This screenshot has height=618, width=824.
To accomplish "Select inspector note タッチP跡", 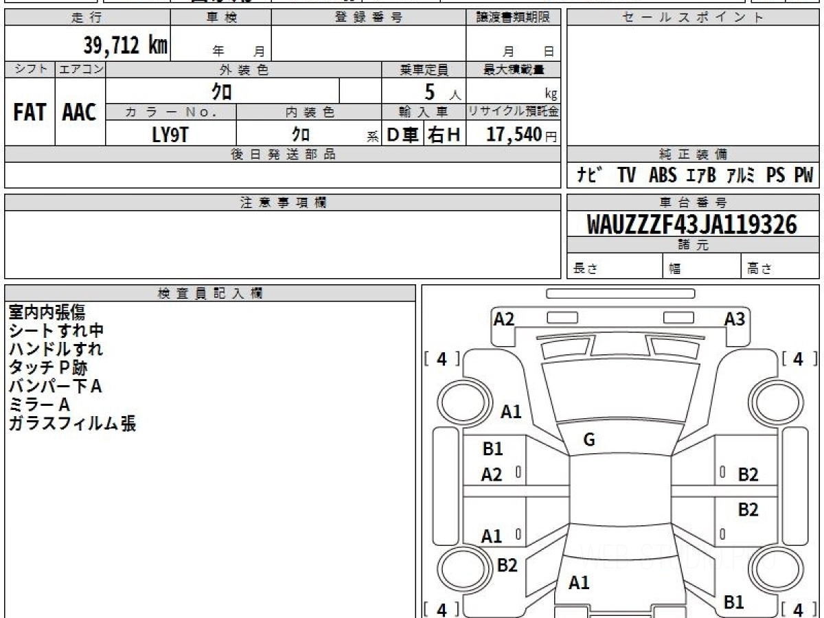I will 47,367.
